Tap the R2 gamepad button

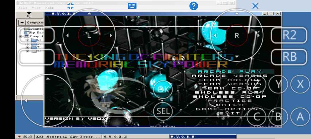[x=289, y=35]
